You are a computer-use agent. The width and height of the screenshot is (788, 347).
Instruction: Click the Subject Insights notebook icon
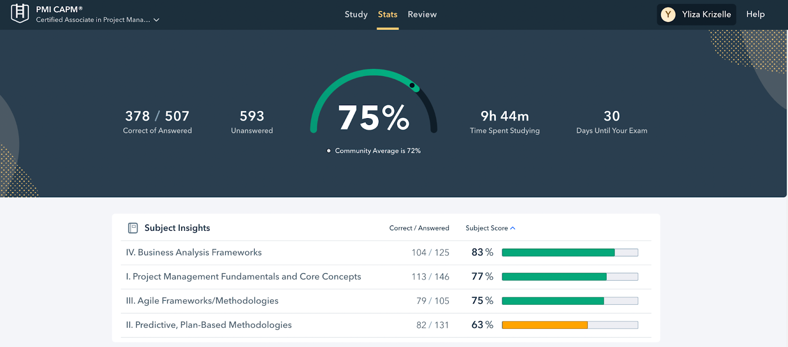[x=133, y=228]
